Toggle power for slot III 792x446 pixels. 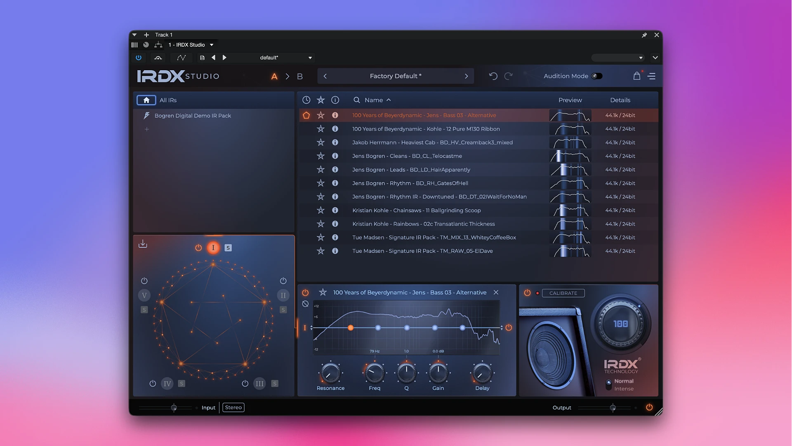pyautogui.click(x=245, y=384)
